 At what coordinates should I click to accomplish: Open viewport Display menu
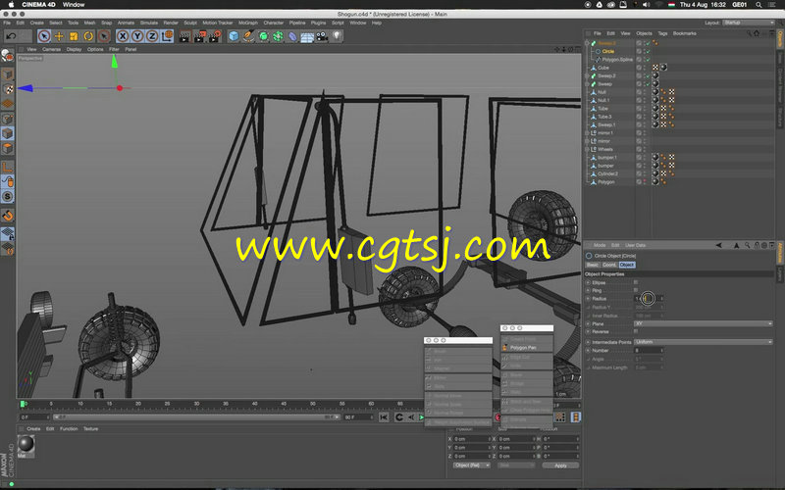[x=74, y=49]
